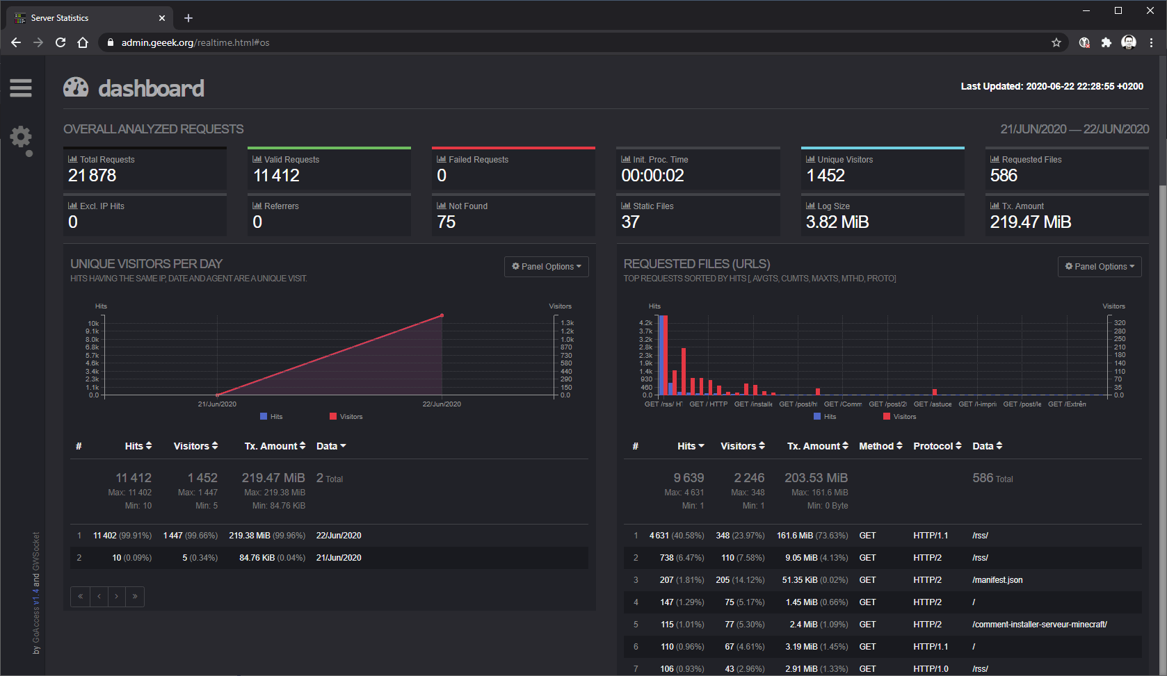This screenshot has width=1167, height=676.
Task: Bookmark this page with the star
Action: tap(1056, 42)
